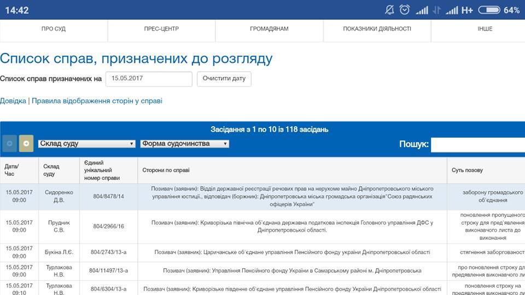Tap the battery indicator in status bar
This screenshot has width=525, height=295.
click(489, 10)
